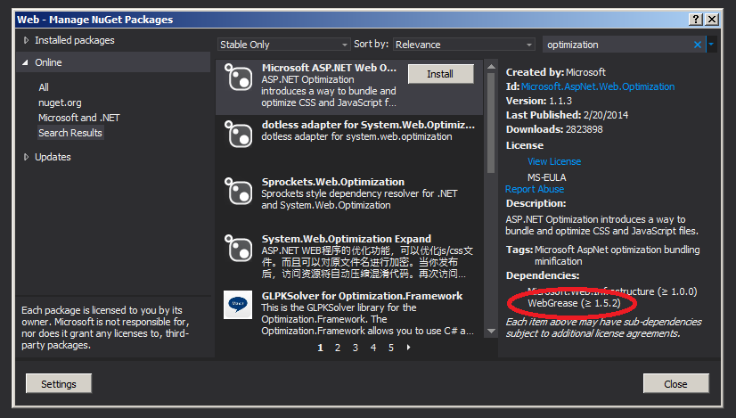Select the All source under Online
The height and width of the screenshot is (418, 736).
pos(44,87)
